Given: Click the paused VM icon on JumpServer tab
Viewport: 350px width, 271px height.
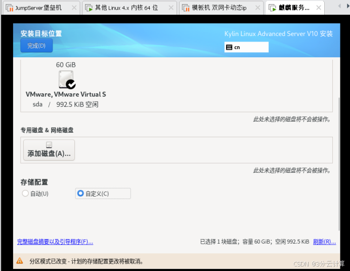Looking at the screenshot, I should click(x=10, y=8).
